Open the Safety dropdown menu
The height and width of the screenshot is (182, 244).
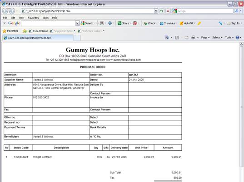click(x=217, y=38)
